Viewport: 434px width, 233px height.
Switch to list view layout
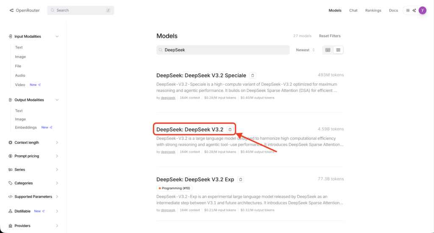click(338, 50)
